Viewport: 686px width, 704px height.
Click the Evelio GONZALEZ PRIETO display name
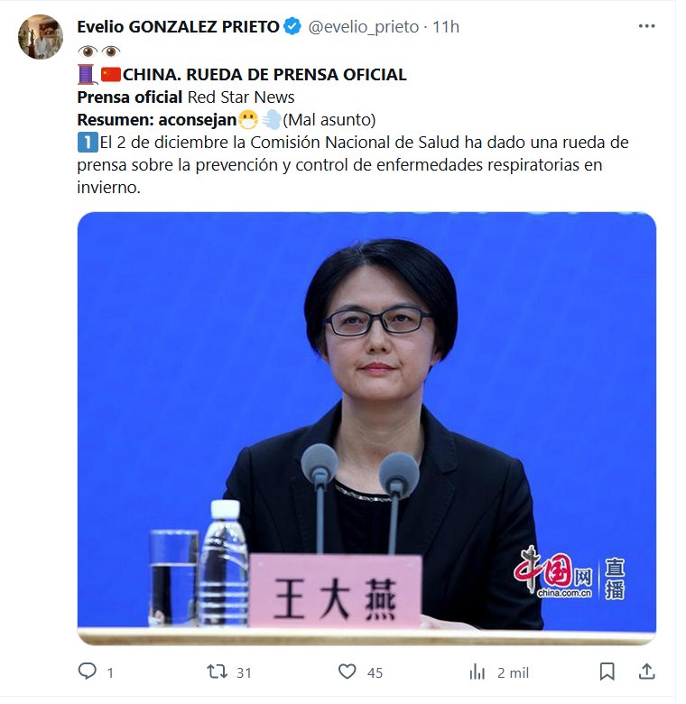pyautogui.click(x=178, y=27)
